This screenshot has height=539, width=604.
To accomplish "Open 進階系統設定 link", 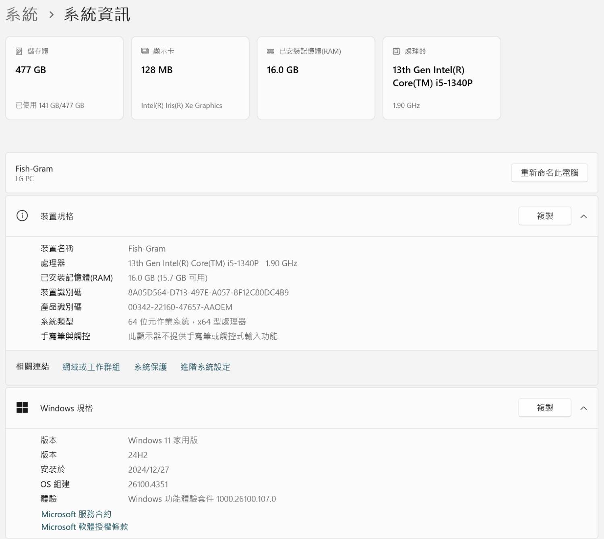I will 205,367.
